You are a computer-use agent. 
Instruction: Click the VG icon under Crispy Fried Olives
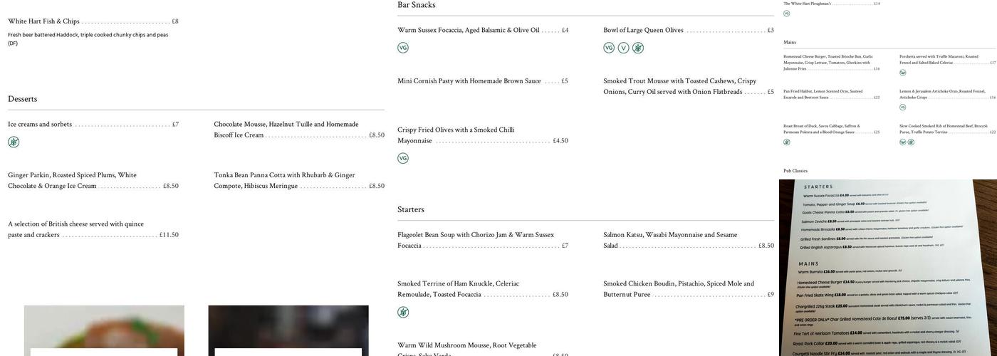pos(403,158)
